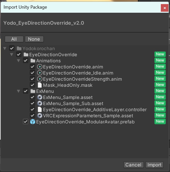The width and height of the screenshot is (170, 172).
Task: Collapse the ExMenu folder
Action: pyautogui.click(x=18, y=91)
